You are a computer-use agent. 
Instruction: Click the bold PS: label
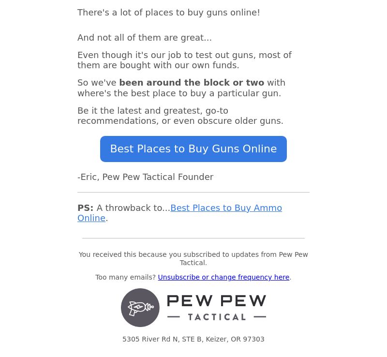(x=86, y=208)
